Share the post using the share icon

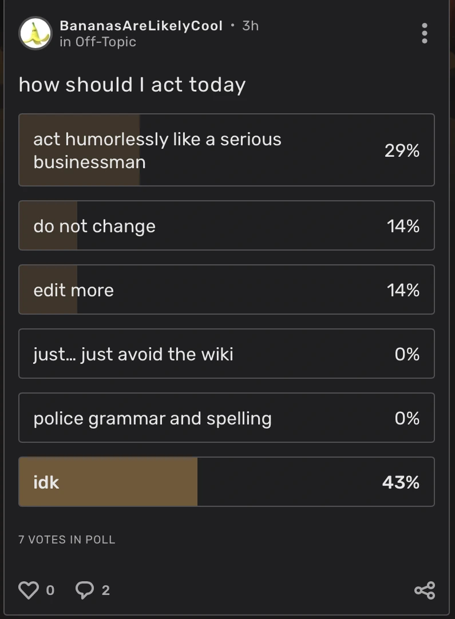pyautogui.click(x=424, y=590)
